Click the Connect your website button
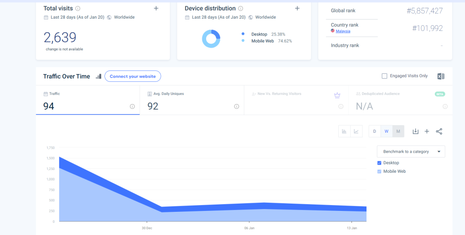 133,76
